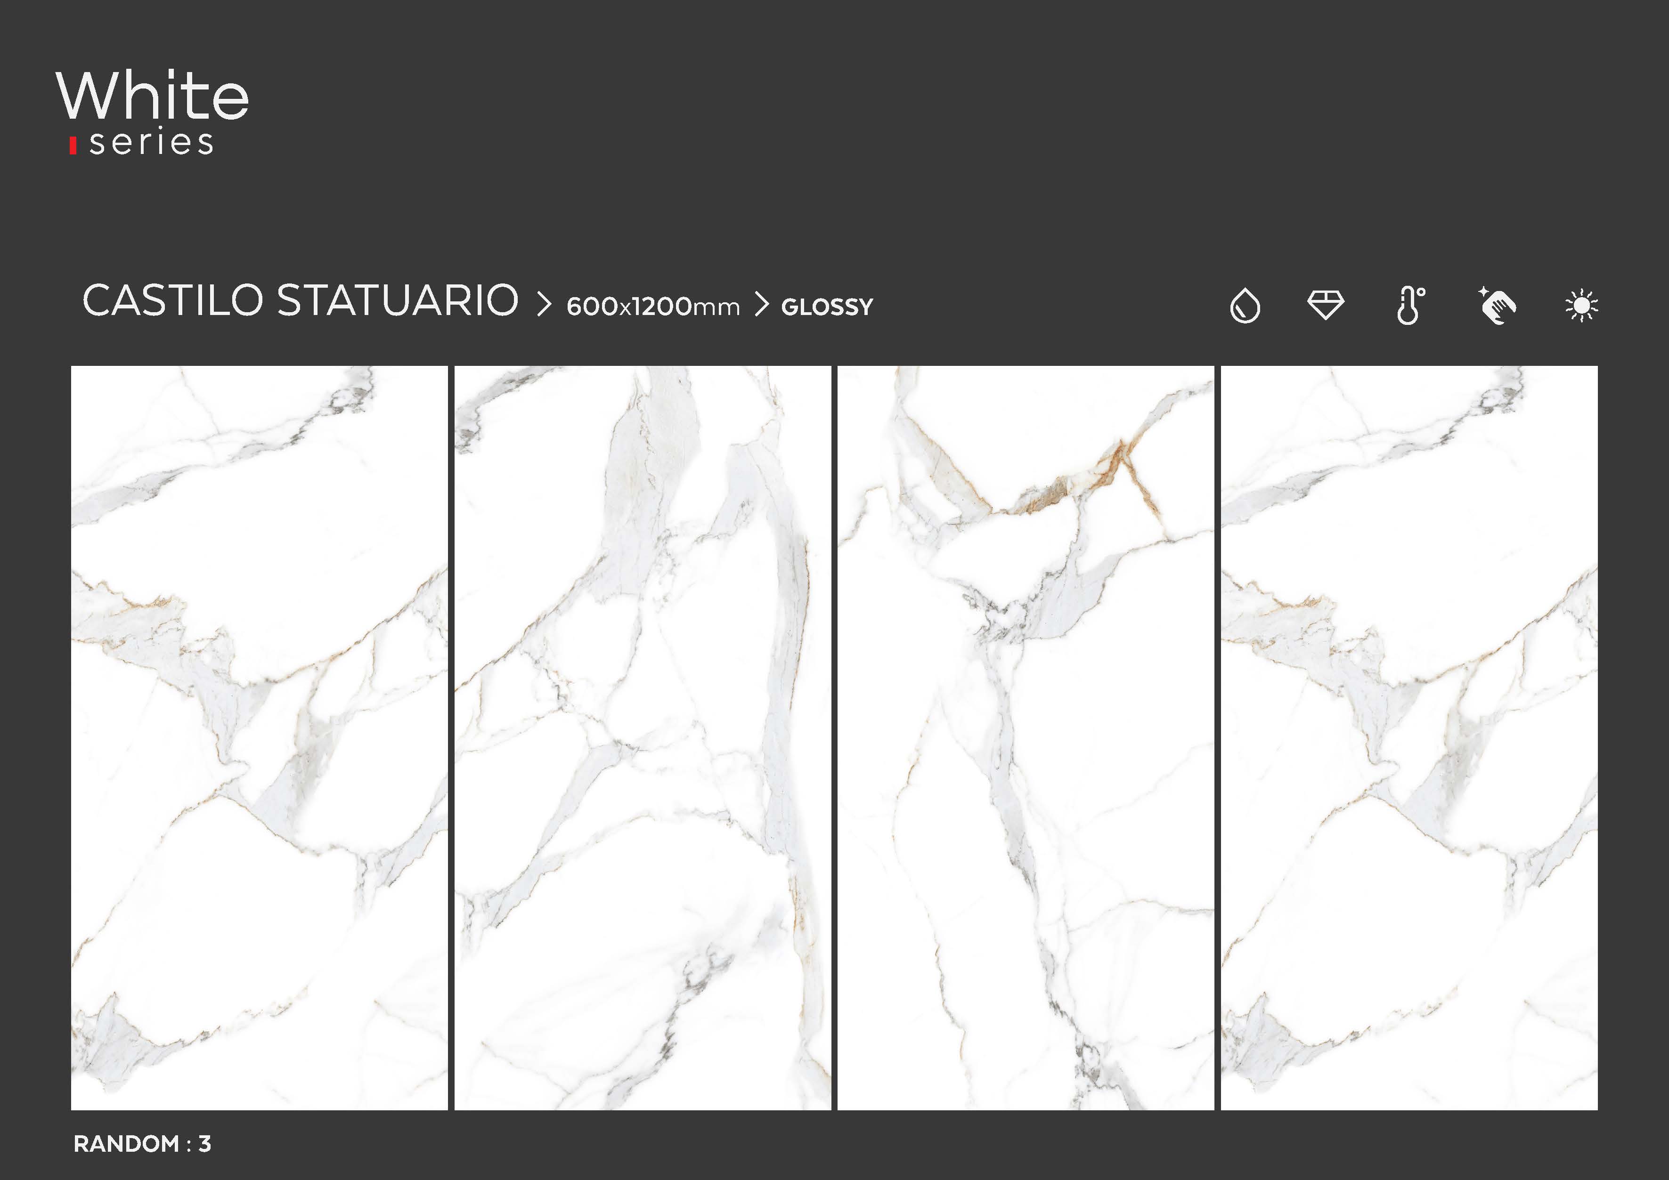The width and height of the screenshot is (1669, 1180).
Task: Open the fourth marble tile image
Action: pos(1409,737)
